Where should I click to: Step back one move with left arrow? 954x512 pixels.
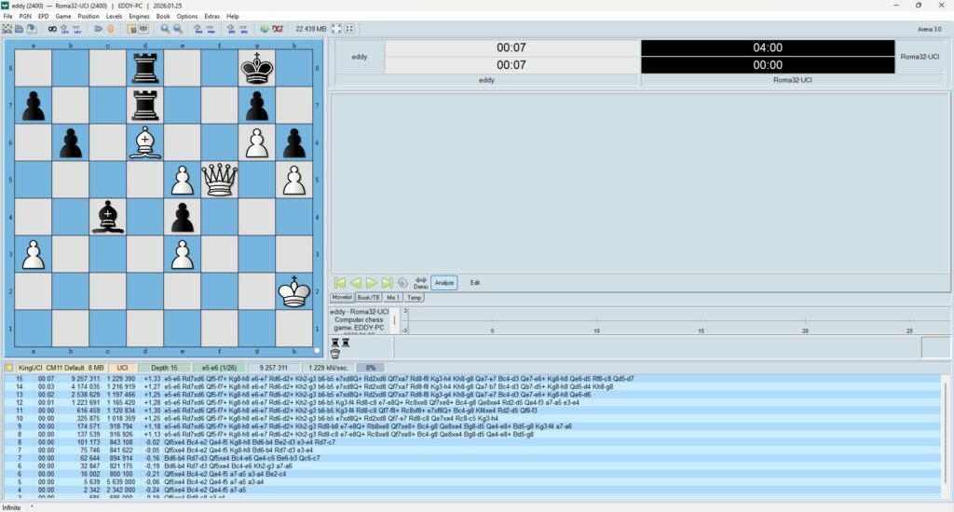coord(356,282)
